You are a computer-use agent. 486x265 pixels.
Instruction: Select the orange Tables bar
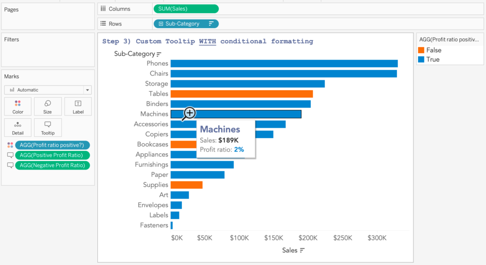point(242,94)
